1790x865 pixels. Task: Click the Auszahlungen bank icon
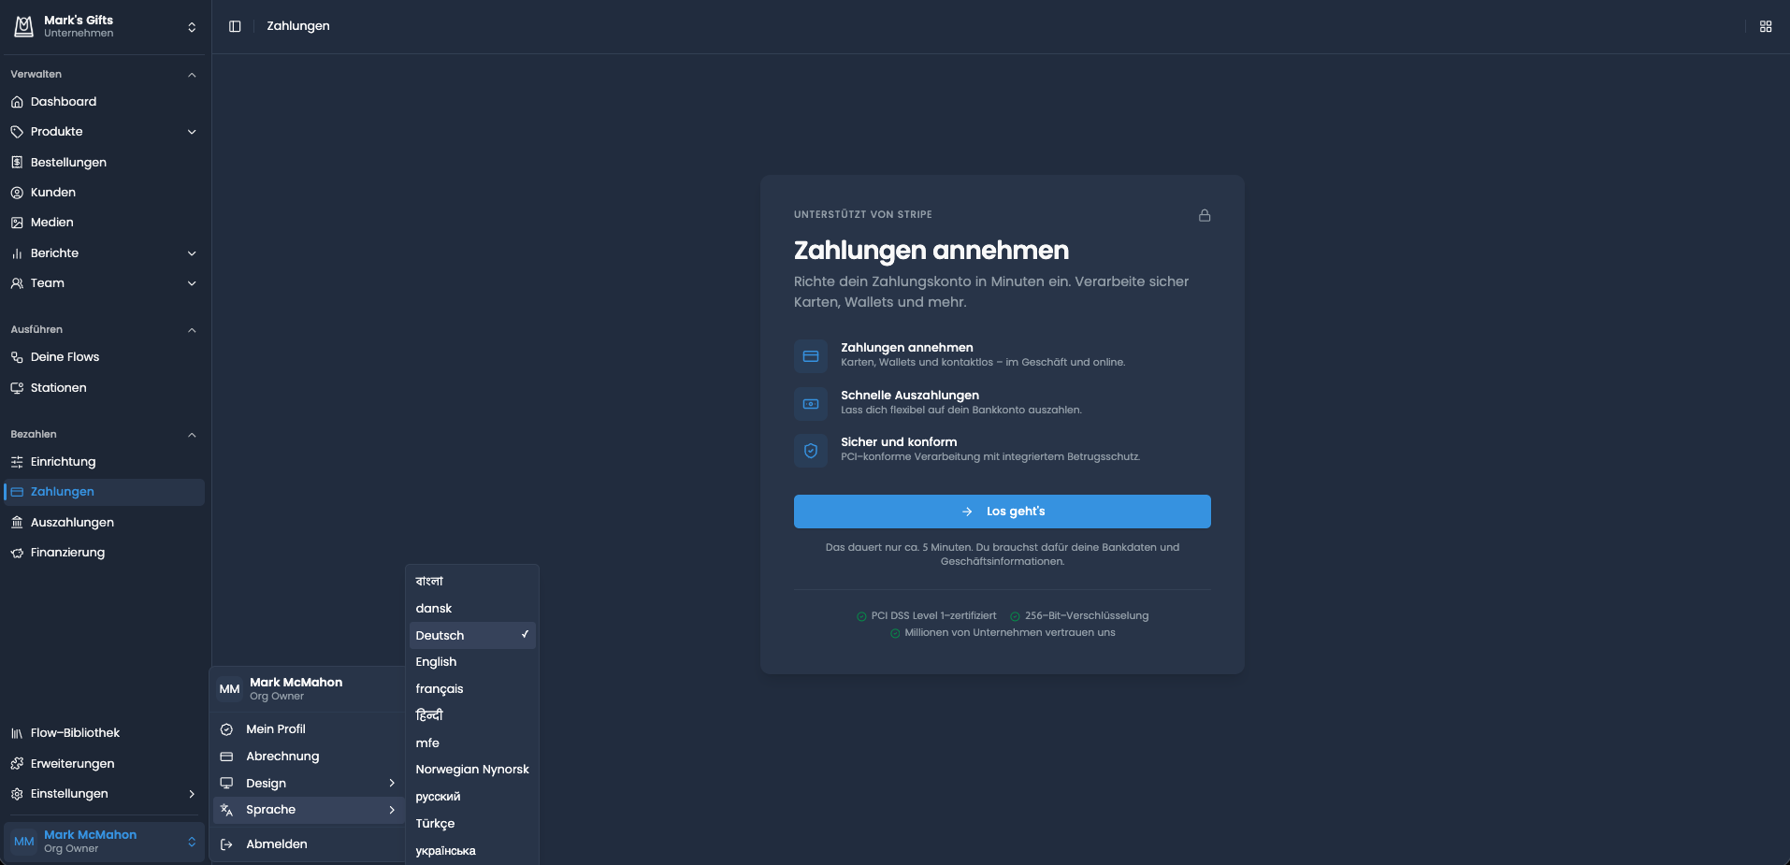[x=17, y=523]
